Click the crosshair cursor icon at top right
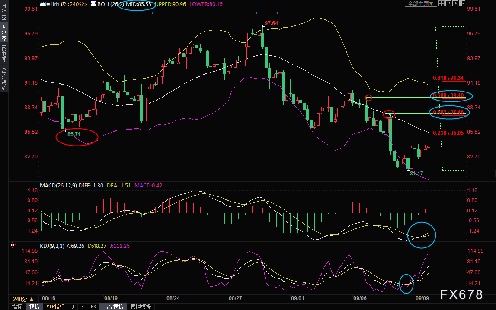496x310 pixels. [442, 3]
